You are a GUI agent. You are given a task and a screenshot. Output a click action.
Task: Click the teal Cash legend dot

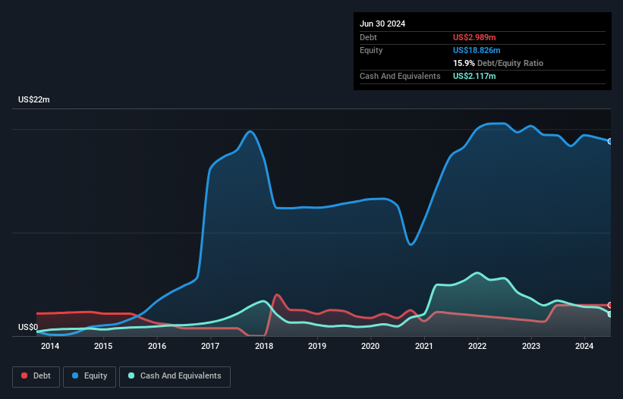point(131,375)
